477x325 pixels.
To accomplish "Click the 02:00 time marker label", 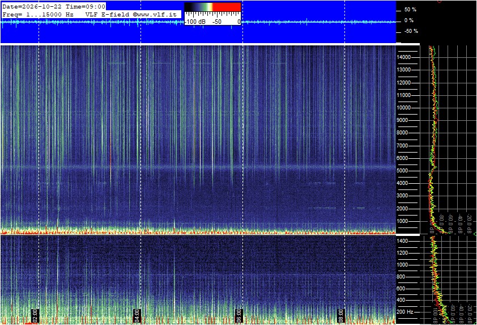I will coord(35,316).
